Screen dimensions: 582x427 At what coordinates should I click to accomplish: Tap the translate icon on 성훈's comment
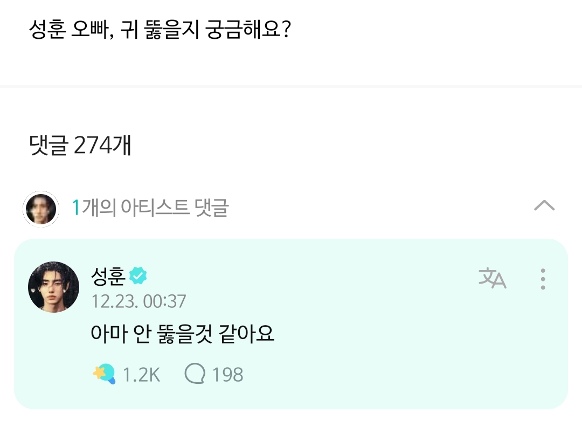pos(492,278)
